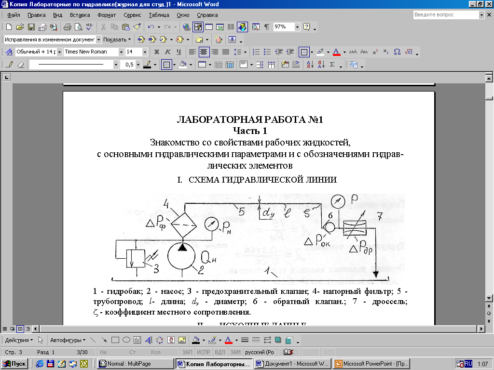The image size is (494, 370).
Task: Toggle the Drawing toolbar
Action: pos(242,27)
